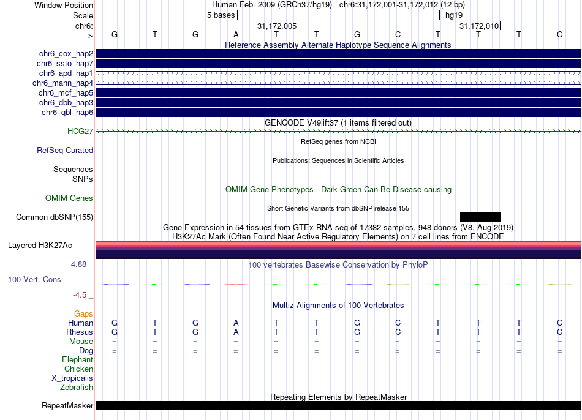Screen dimensions: 582x420
Task: Select the Human species row label
Action: coord(80,323)
